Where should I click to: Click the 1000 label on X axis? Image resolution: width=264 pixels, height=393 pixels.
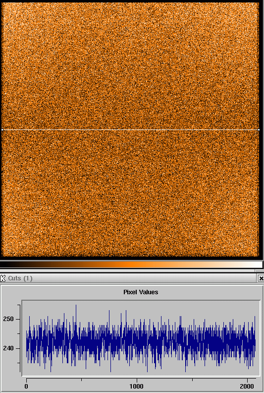(x=137, y=387)
